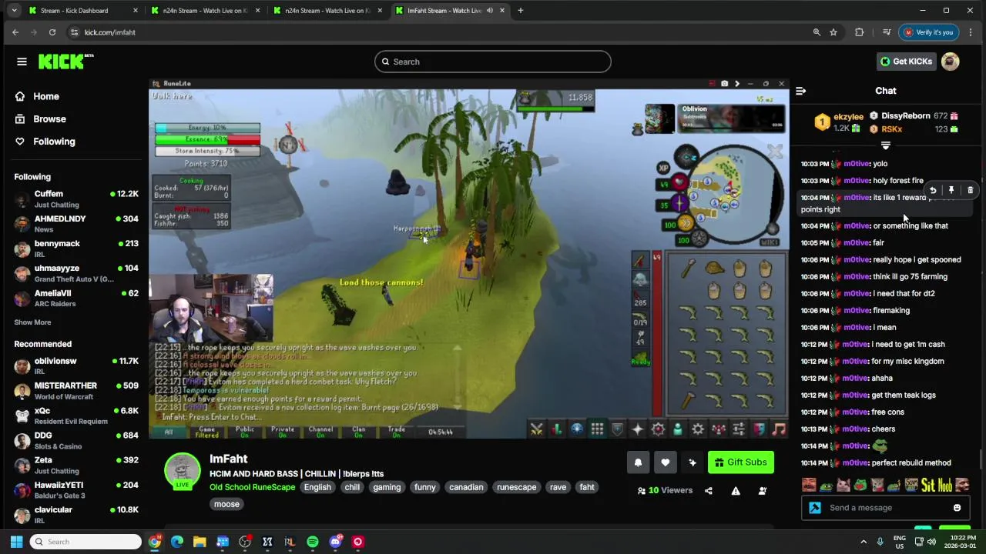This screenshot has height=554, width=986.
Task: Reply to hovered chat message
Action: tap(933, 190)
